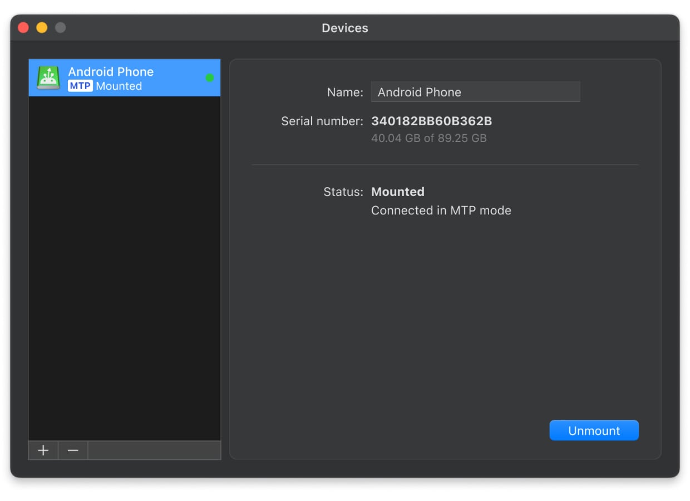Select the green USB drive device icon
690x501 pixels.
click(x=47, y=77)
